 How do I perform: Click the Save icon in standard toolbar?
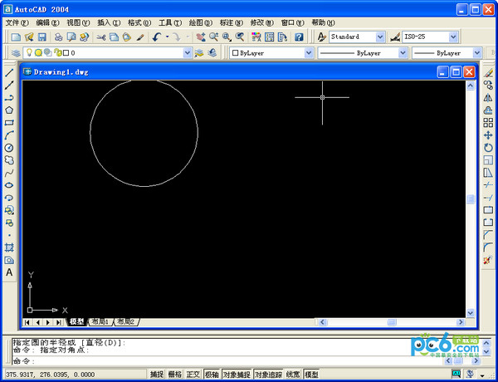tap(41, 37)
